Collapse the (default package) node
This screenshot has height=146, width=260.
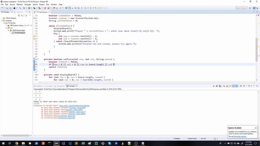(9, 30)
